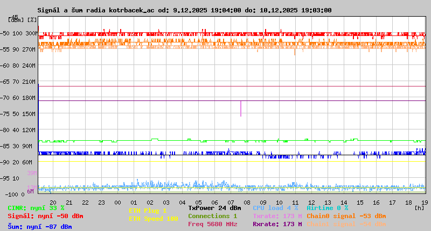Click the "09" hour tick on x-axis

(x=263, y=203)
